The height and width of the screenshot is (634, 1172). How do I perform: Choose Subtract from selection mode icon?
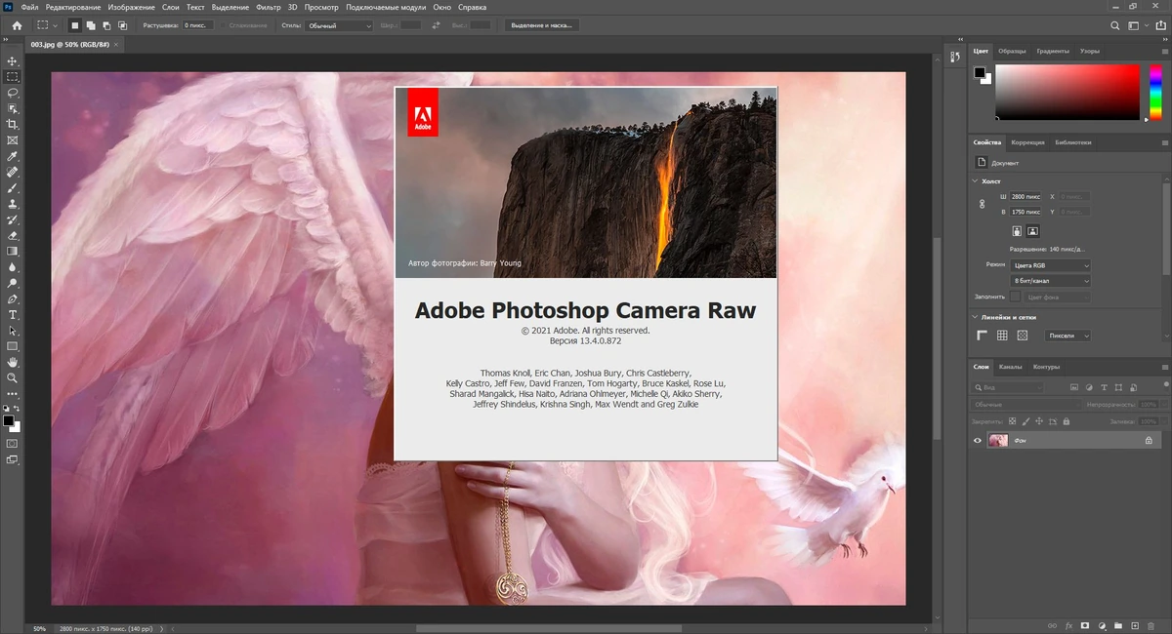click(x=106, y=25)
